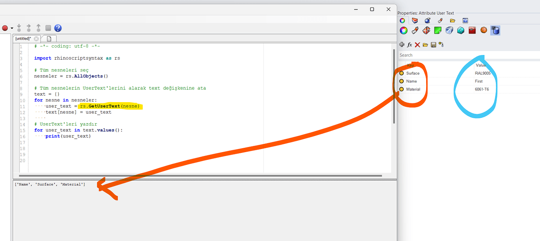Switch to the {untitled} script tab

(23, 39)
